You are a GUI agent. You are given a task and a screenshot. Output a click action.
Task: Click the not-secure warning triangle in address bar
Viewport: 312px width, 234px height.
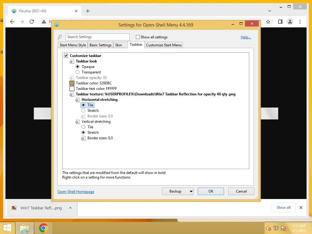point(44,22)
